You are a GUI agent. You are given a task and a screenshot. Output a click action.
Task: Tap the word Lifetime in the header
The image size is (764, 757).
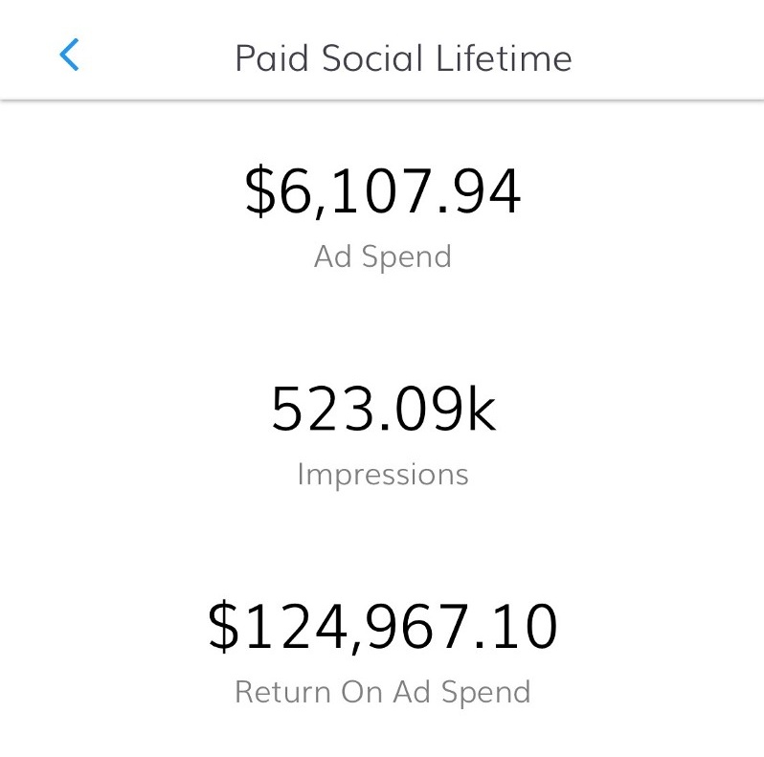coord(505,58)
